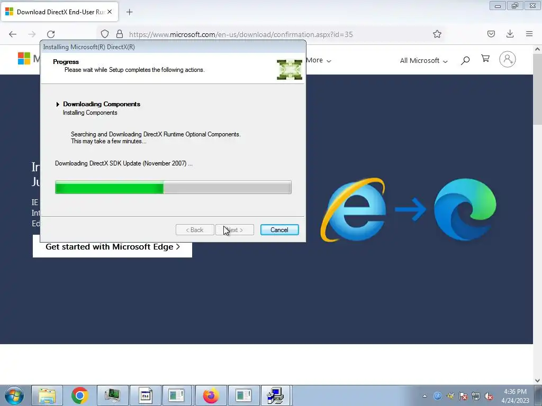
Task: Click the Installing Microsoft(R) DirectX(R) title bar
Action: (x=173, y=47)
